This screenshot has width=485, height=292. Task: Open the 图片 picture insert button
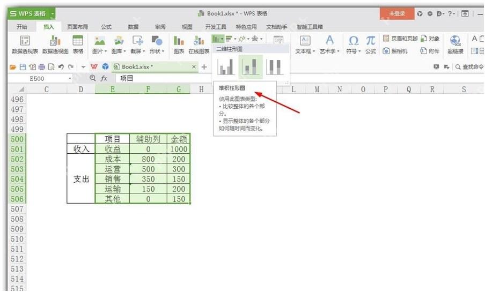click(x=99, y=45)
